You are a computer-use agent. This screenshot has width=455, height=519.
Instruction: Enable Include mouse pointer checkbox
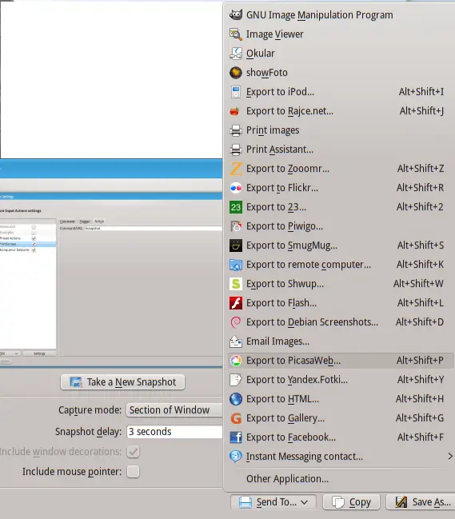pos(133,471)
